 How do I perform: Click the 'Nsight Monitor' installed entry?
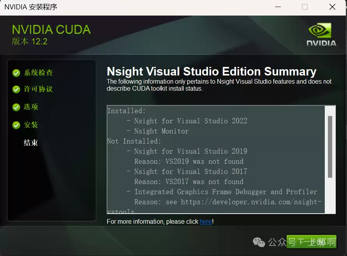click(161, 132)
